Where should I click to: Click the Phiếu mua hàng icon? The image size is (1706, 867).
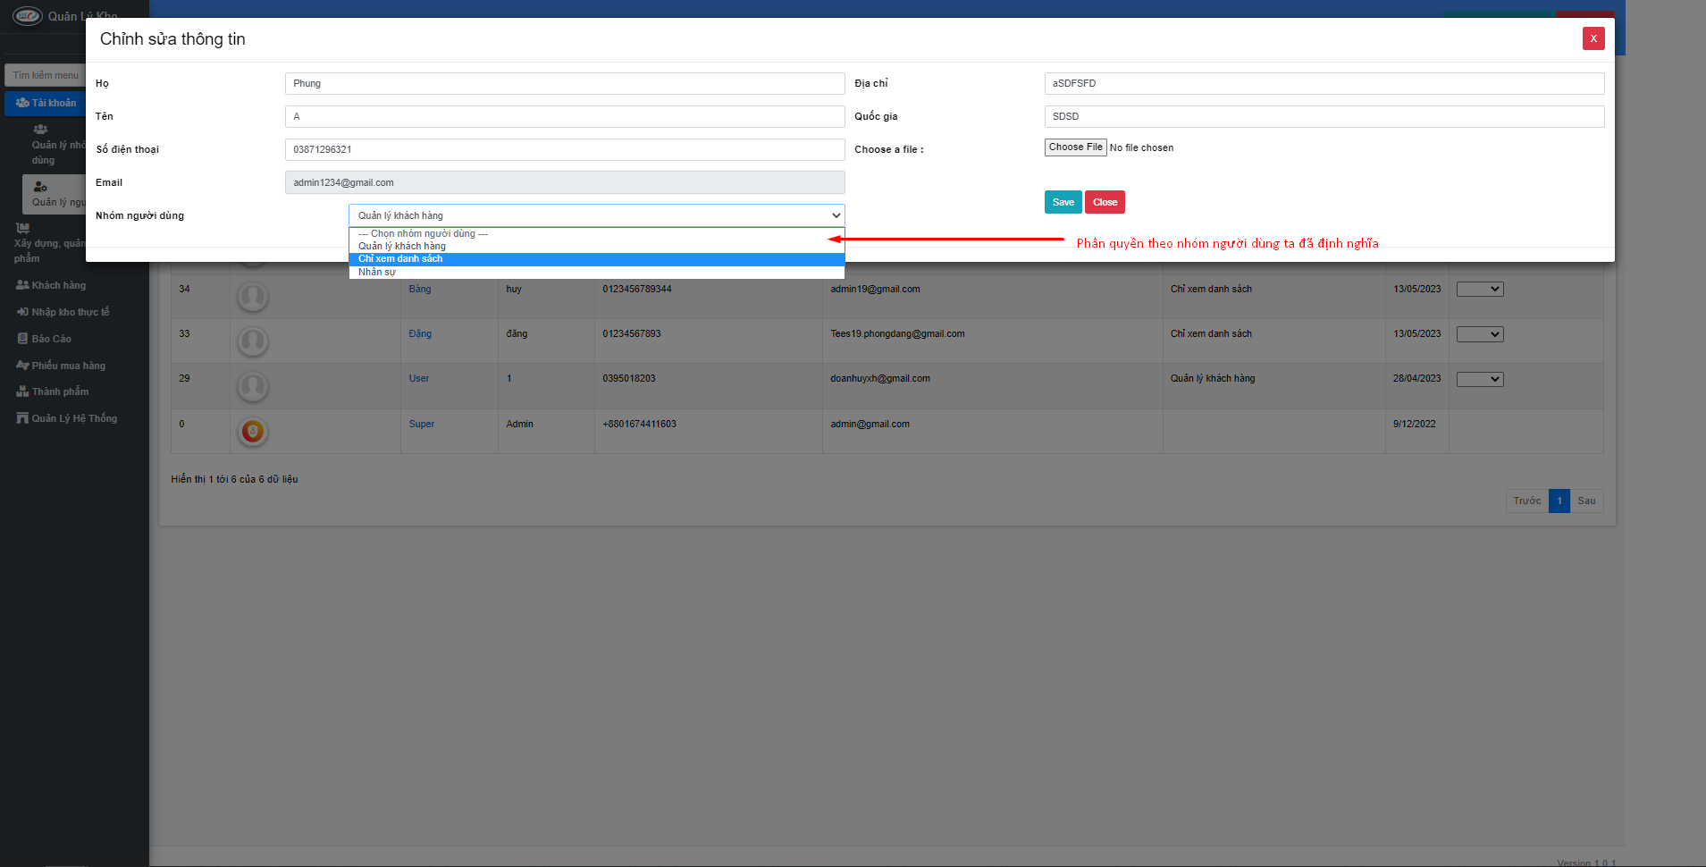click(x=22, y=366)
